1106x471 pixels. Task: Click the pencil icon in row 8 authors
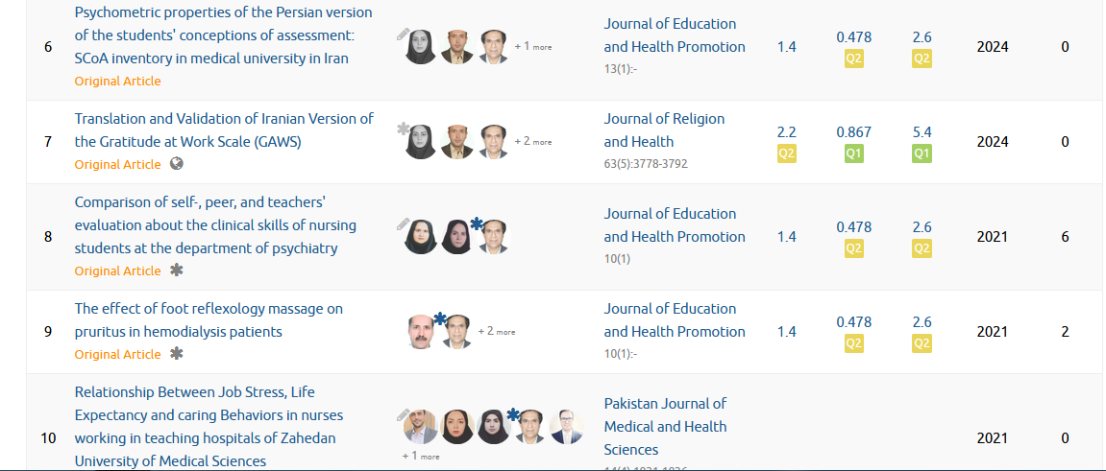click(x=403, y=224)
